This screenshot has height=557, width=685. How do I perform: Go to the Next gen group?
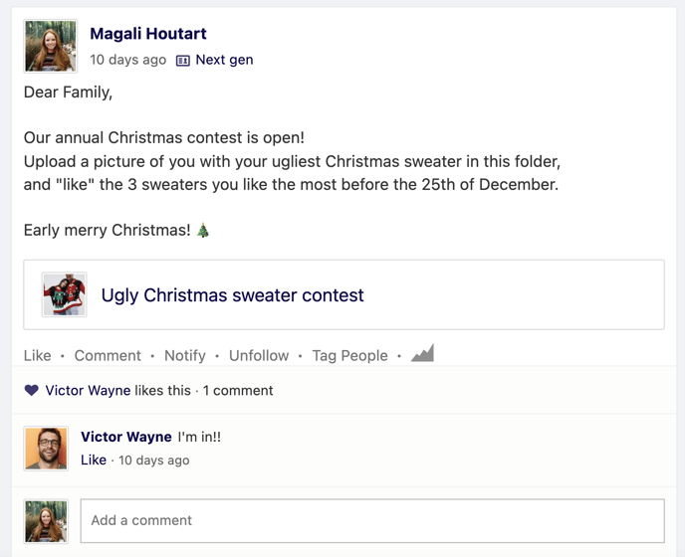[x=224, y=60]
